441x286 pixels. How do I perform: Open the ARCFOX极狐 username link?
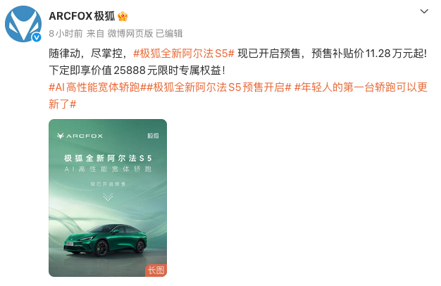click(82, 16)
